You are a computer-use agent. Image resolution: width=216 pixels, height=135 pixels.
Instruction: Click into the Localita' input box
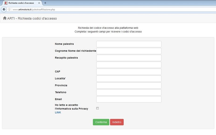click(x=129, y=79)
